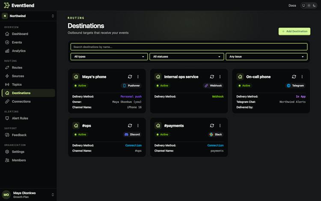Open the Any issue filter dropdown

(266, 57)
